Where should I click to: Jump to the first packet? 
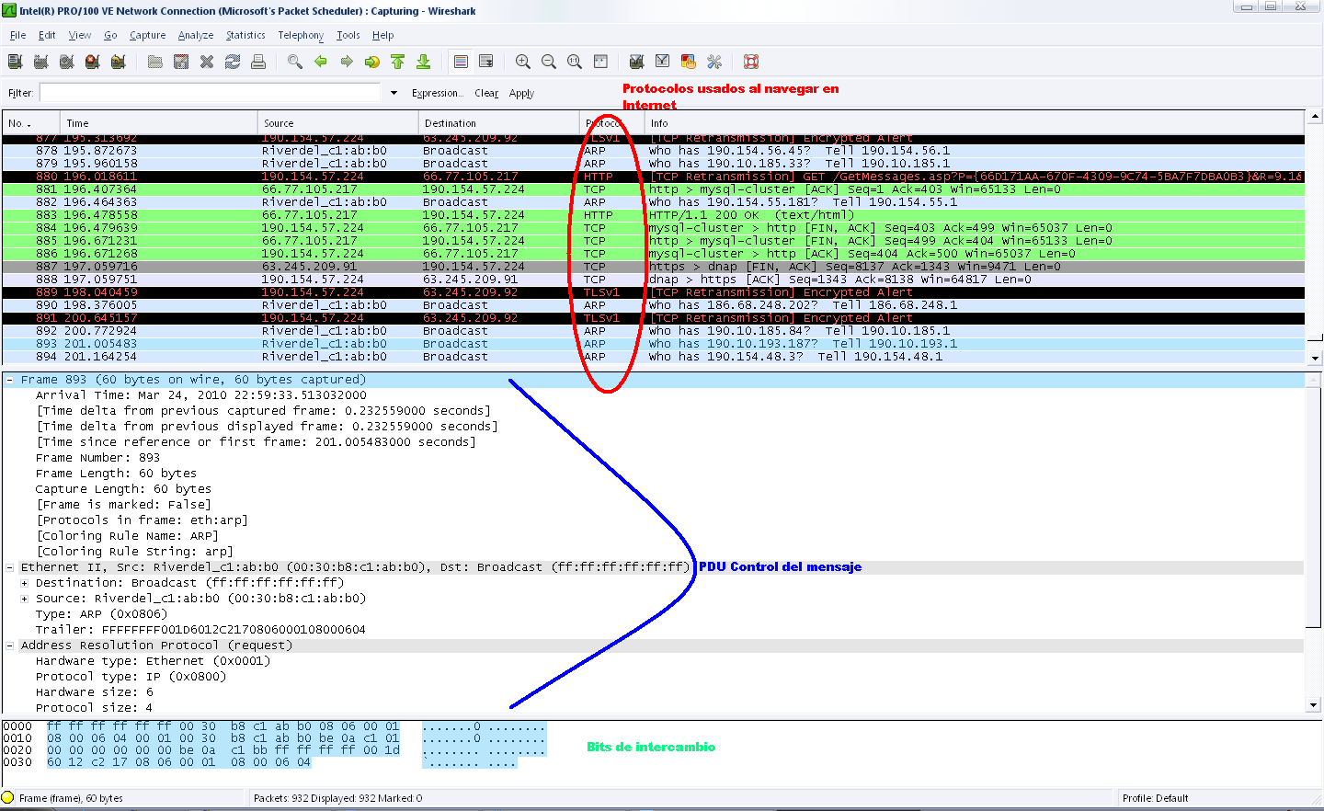click(x=397, y=62)
